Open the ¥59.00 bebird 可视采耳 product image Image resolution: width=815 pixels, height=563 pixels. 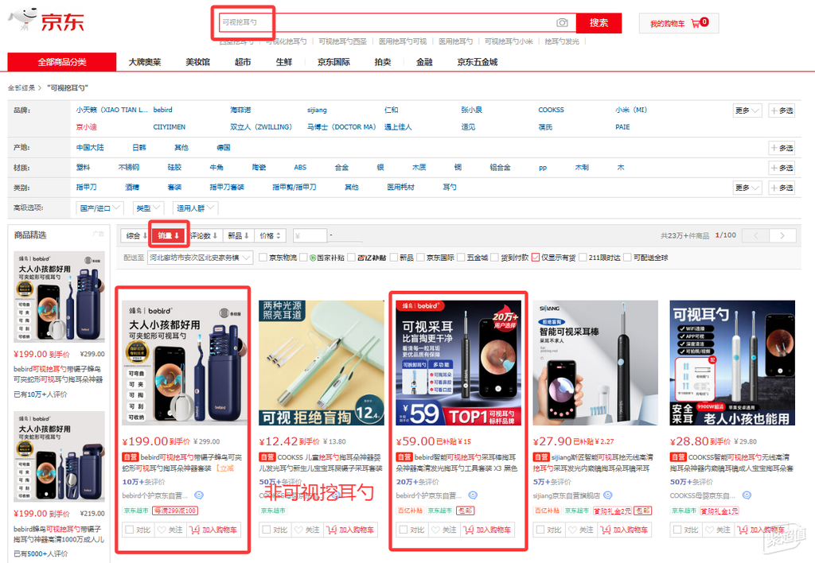click(x=458, y=363)
